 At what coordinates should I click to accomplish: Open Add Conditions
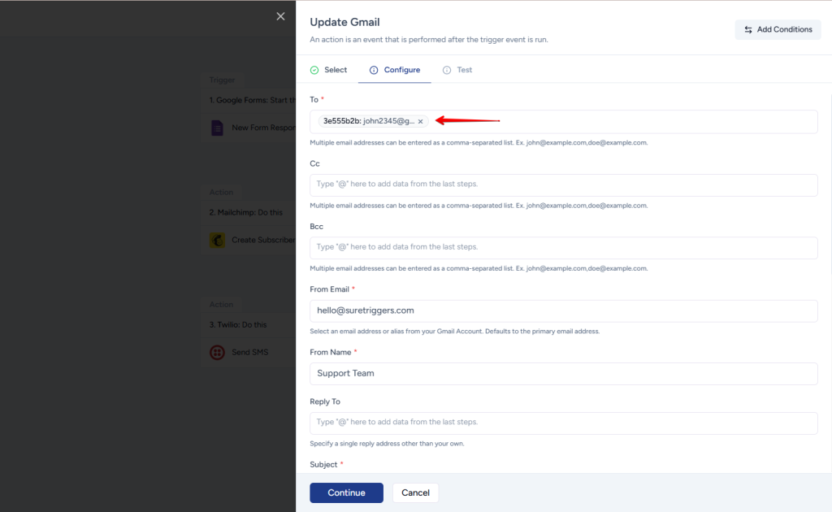click(x=778, y=29)
